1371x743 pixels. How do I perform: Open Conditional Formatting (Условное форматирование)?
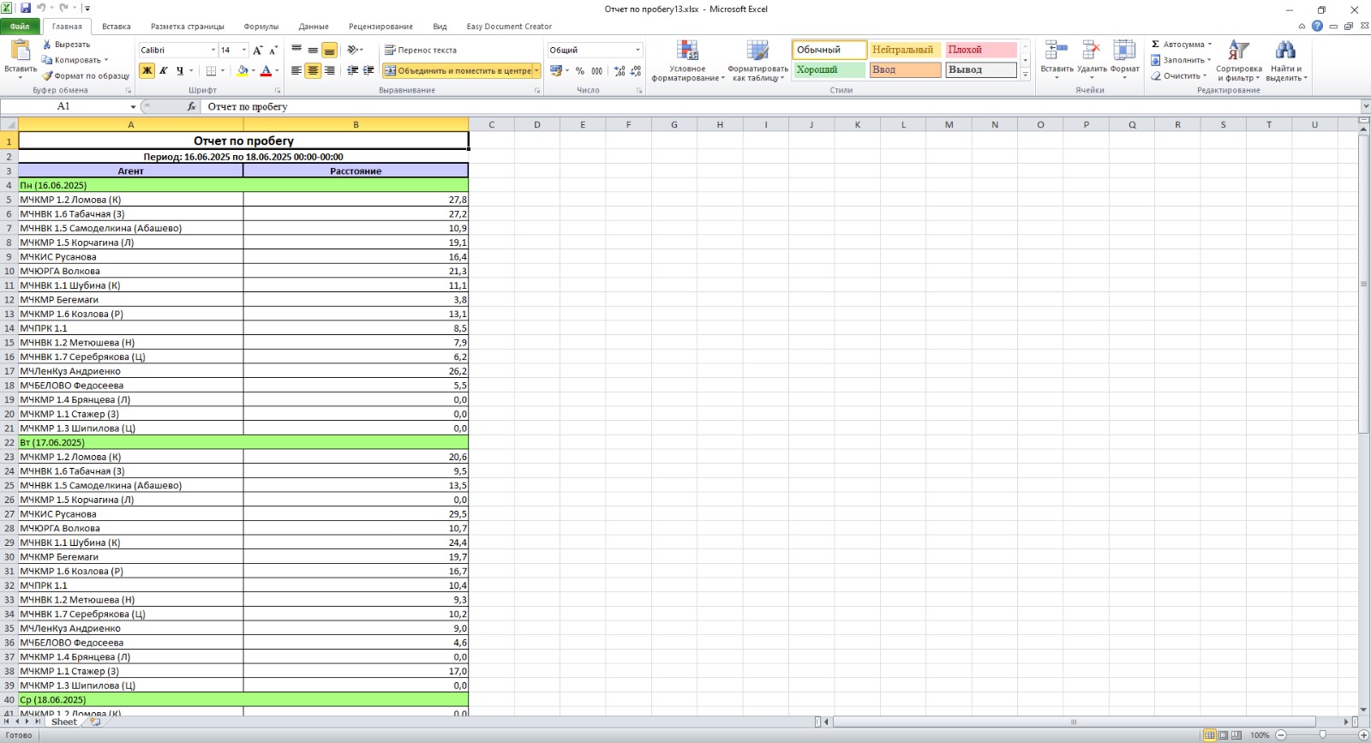tap(687, 60)
